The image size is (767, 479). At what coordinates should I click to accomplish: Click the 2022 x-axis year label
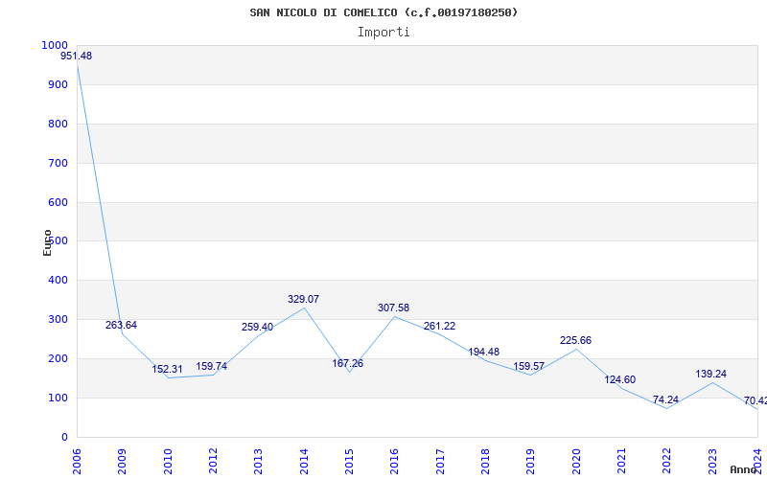pyautogui.click(x=667, y=461)
